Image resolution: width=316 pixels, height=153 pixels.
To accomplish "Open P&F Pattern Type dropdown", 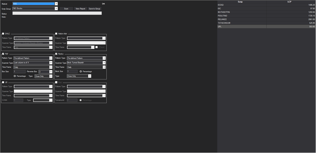I will click(x=33, y=58).
